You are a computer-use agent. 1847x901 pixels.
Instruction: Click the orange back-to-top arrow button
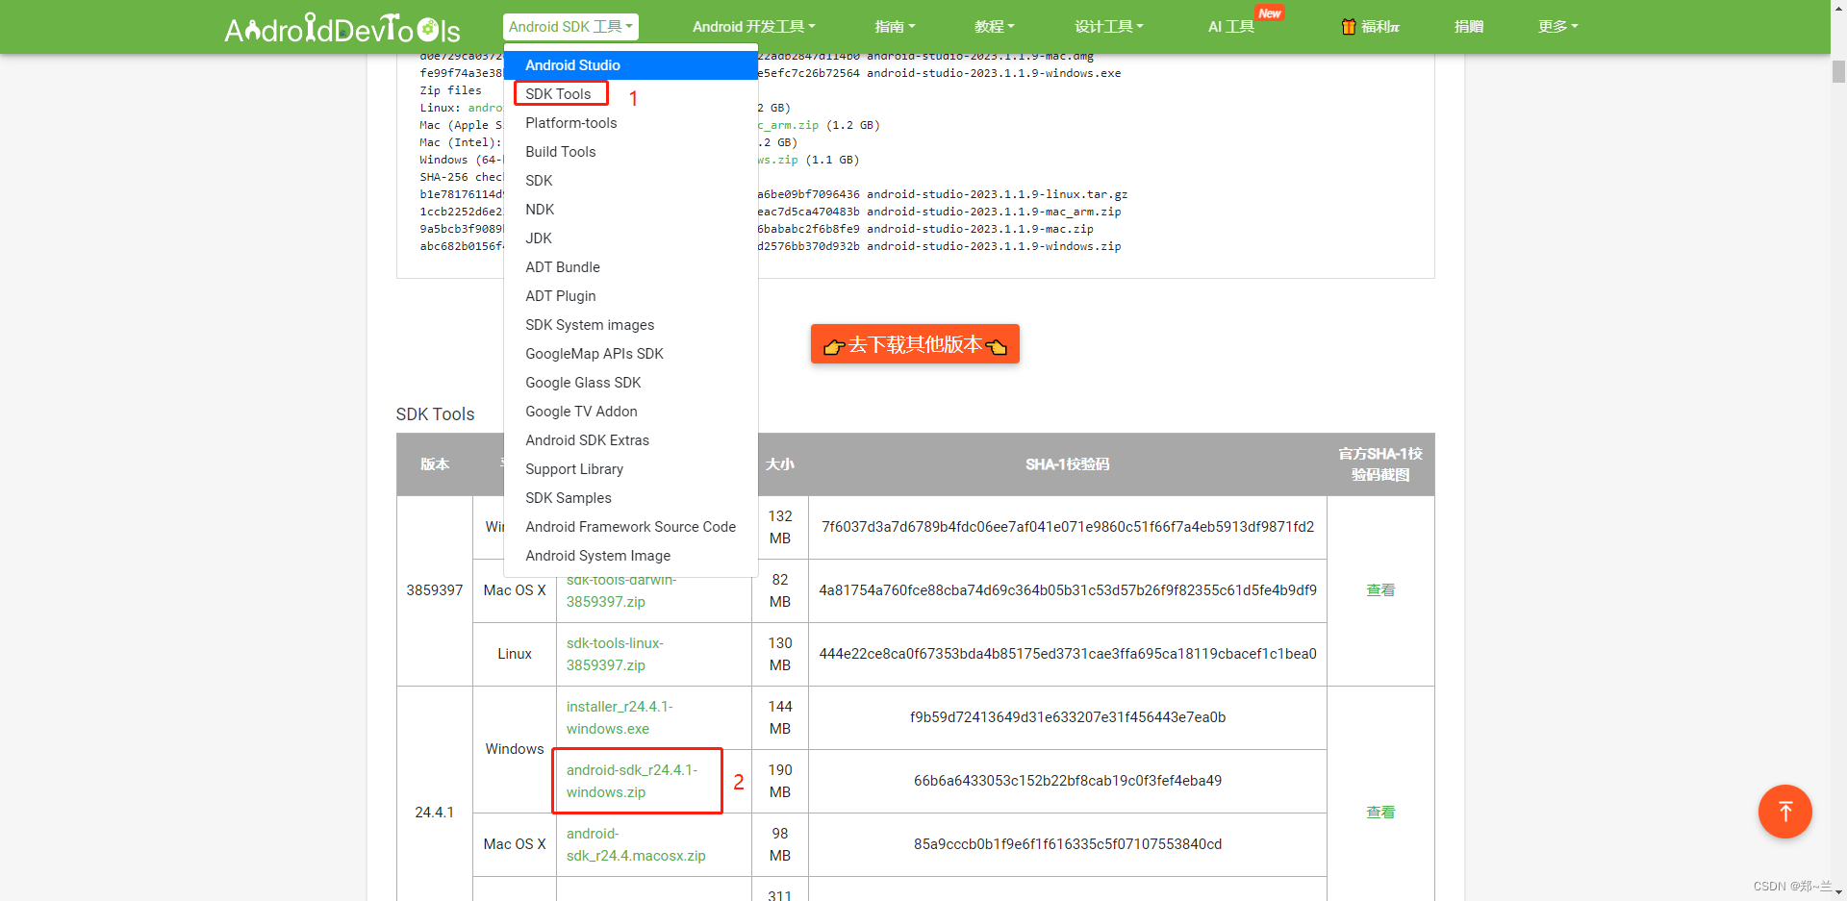point(1784,812)
